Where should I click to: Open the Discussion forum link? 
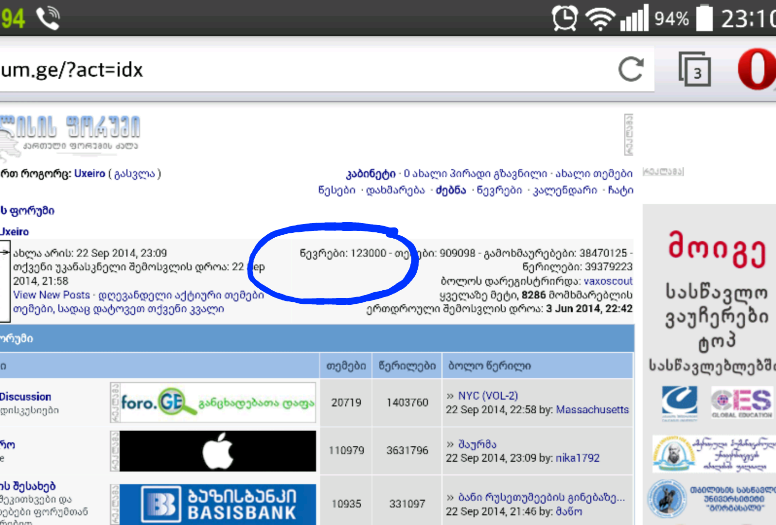pyautogui.click(x=25, y=397)
